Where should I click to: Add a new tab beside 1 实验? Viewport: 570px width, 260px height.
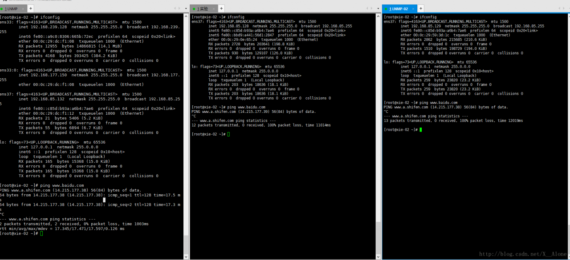pos(221,8)
